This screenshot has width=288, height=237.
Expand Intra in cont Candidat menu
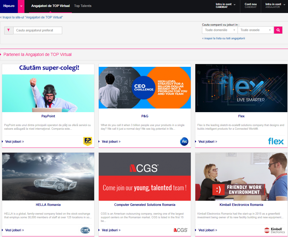(x=226, y=5)
